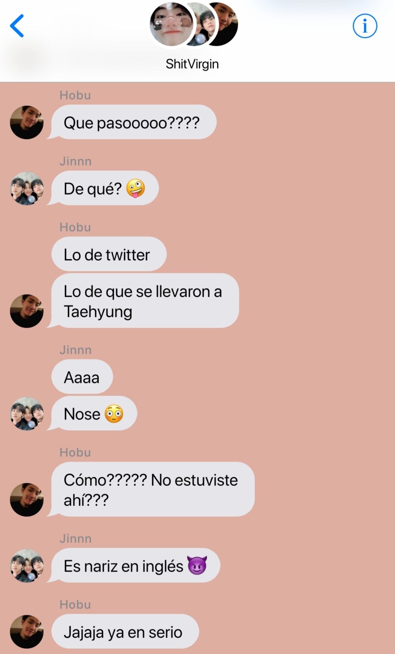Screen dimensions: 395x654
Task: Tap the crazy face emoji in 'De qué?'
Action: pos(135,188)
